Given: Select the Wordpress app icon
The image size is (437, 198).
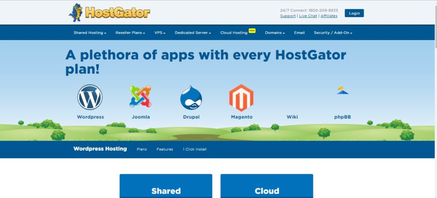Looking at the screenshot, I should point(90,97).
